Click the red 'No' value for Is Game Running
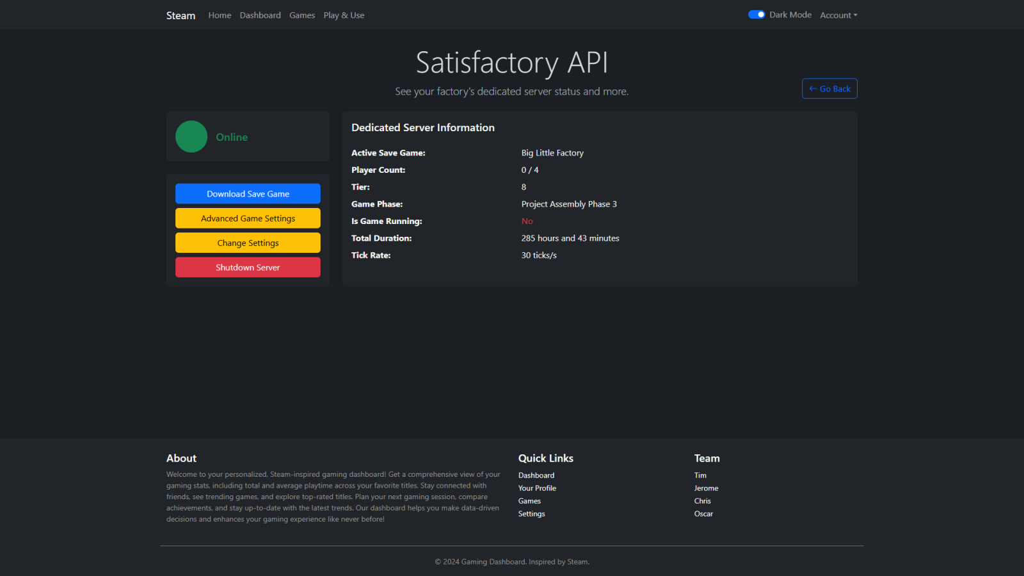 (527, 221)
